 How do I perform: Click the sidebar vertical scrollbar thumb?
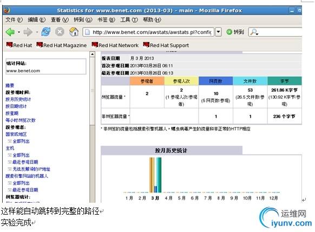tap(92, 91)
